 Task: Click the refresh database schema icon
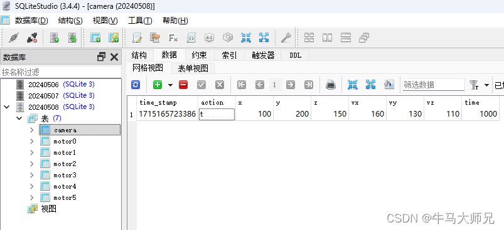coord(72,38)
